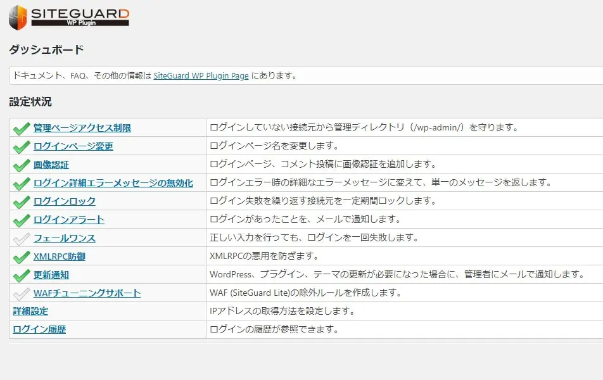
Task: Open 詳細設定 link
Action: coord(30,311)
